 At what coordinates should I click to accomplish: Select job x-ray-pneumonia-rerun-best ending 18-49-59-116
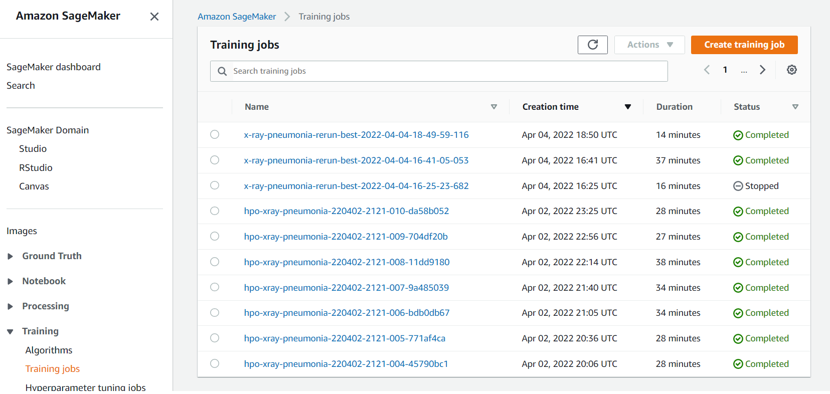215,134
